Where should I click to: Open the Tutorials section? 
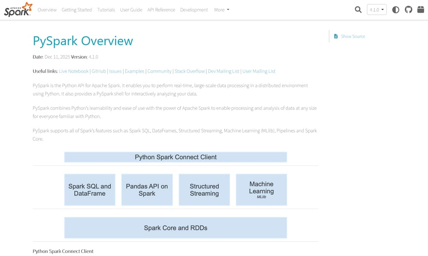(106, 10)
